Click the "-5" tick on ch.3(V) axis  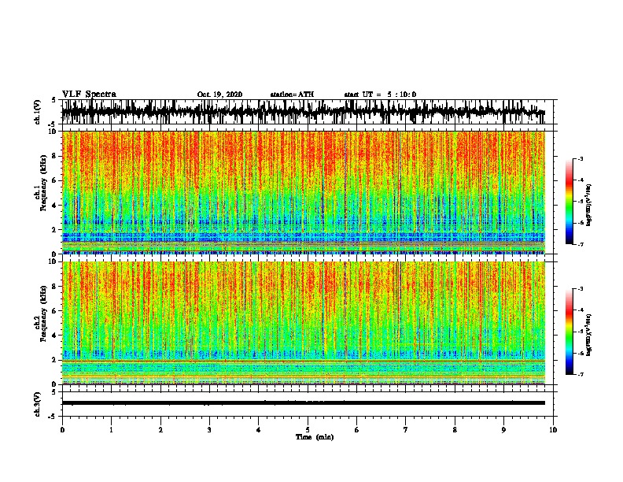[x=53, y=417]
